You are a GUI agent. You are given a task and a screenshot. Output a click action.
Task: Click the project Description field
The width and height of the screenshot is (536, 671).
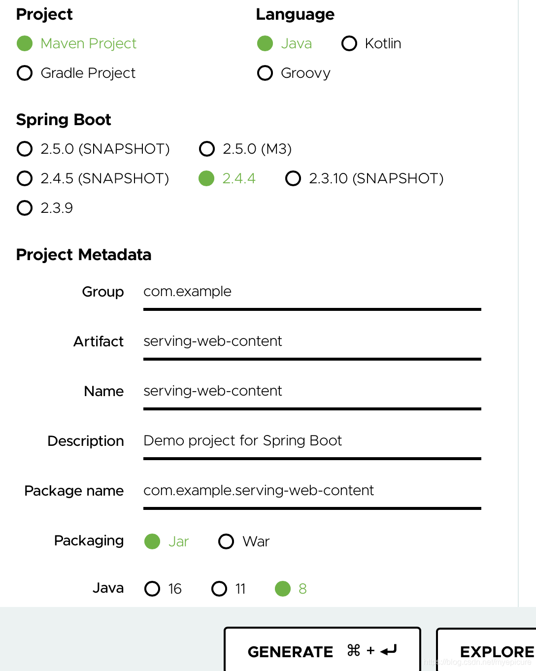312,441
